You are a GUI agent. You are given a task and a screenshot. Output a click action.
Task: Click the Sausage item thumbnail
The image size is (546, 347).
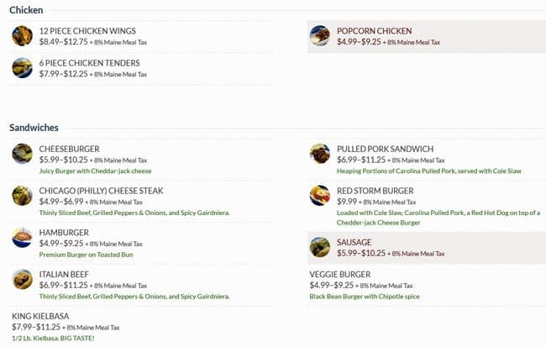[x=320, y=246]
